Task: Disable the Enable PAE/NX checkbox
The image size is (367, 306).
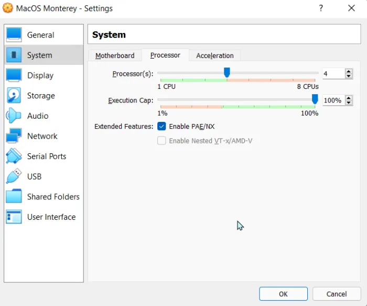Action: 162,127
